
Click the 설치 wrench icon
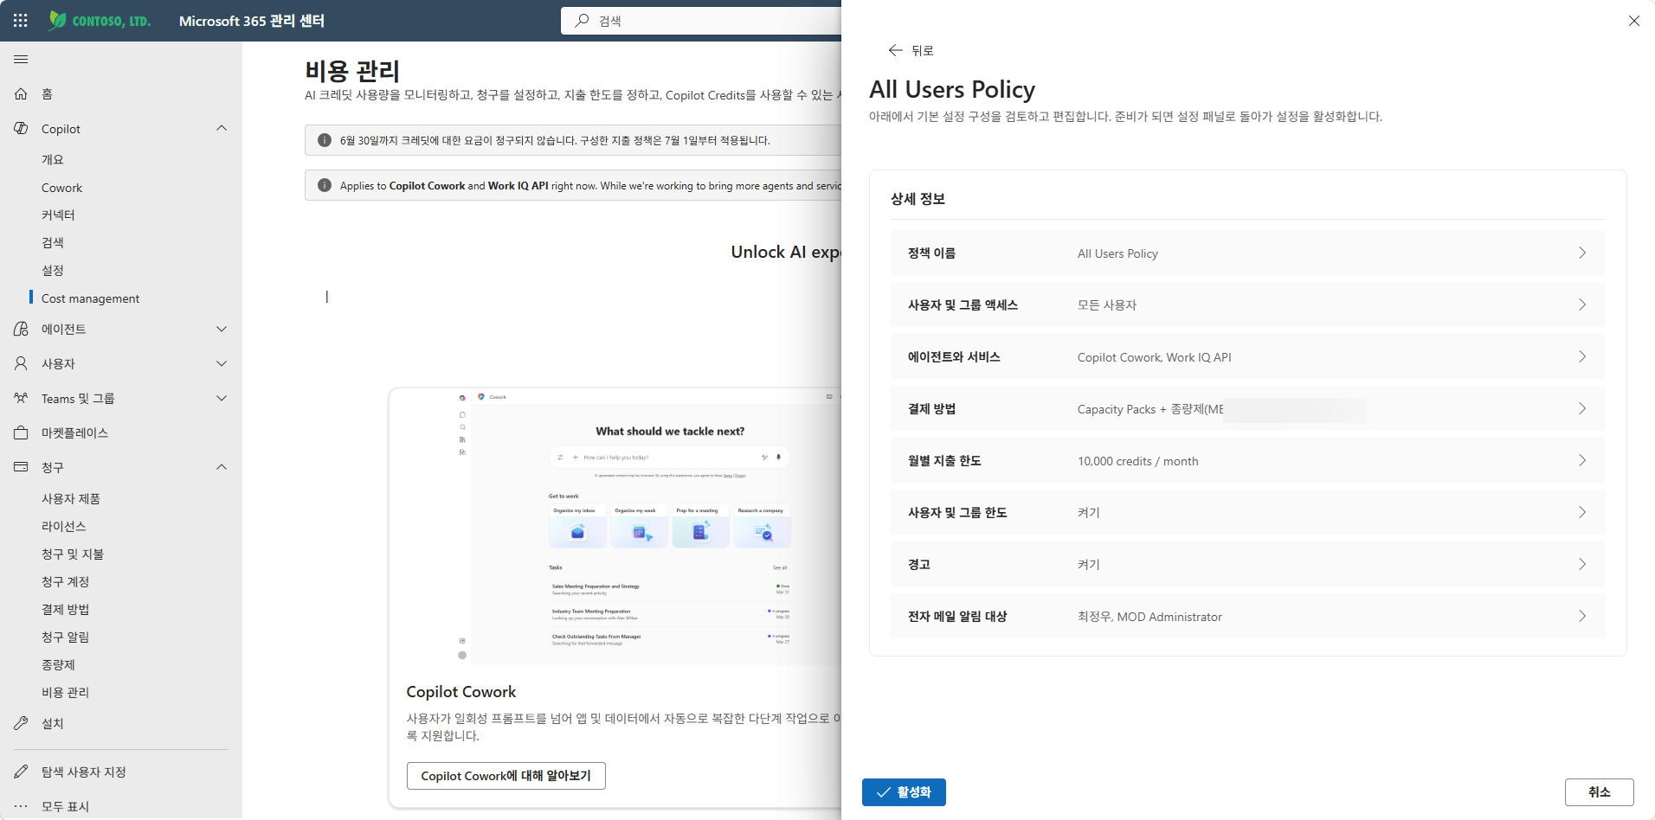pyautogui.click(x=21, y=723)
